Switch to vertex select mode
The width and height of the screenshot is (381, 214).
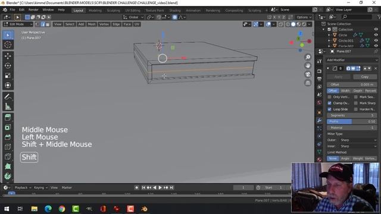point(38,24)
